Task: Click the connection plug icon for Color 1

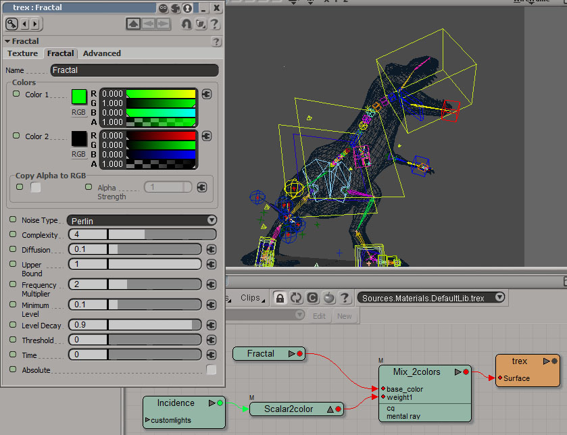Action: click(x=207, y=95)
